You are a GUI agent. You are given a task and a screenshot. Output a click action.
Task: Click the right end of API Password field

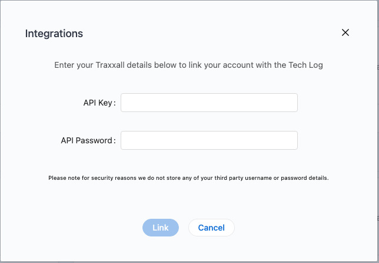(291, 140)
